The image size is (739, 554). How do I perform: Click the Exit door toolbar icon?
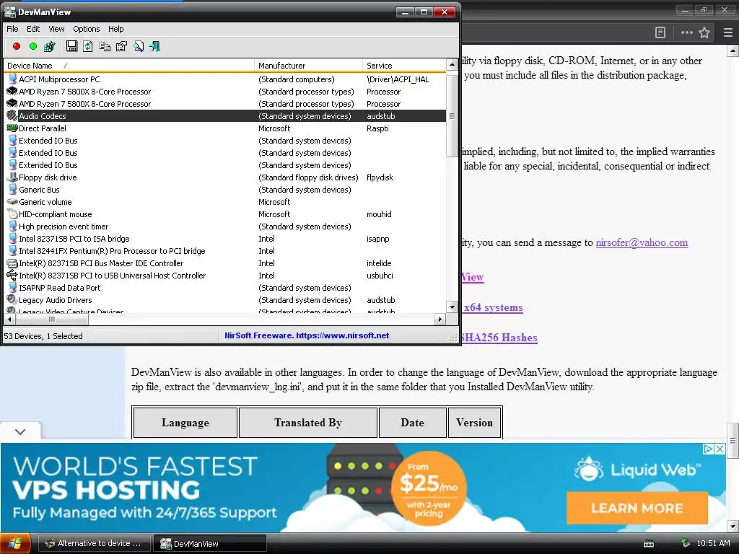coord(155,46)
